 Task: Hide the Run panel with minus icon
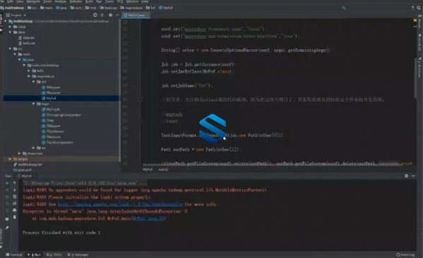(x=413, y=176)
